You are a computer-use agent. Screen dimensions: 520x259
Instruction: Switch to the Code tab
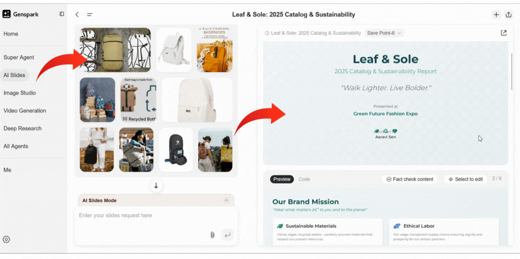pyautogui.click(x=304, y=179)
